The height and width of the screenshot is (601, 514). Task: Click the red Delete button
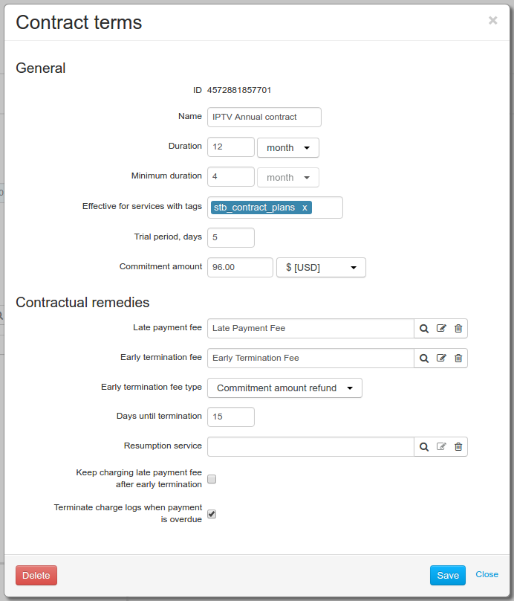coord(36,575)
